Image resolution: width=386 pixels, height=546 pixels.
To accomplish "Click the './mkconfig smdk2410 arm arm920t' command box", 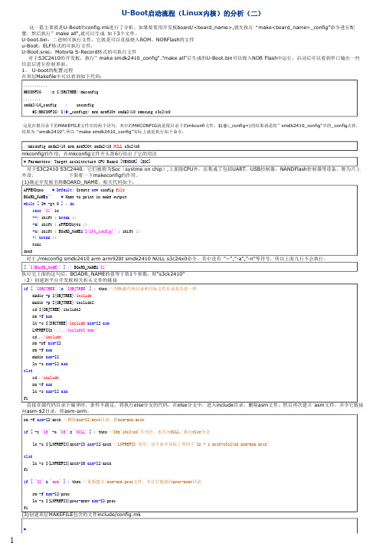I will 189,146.
